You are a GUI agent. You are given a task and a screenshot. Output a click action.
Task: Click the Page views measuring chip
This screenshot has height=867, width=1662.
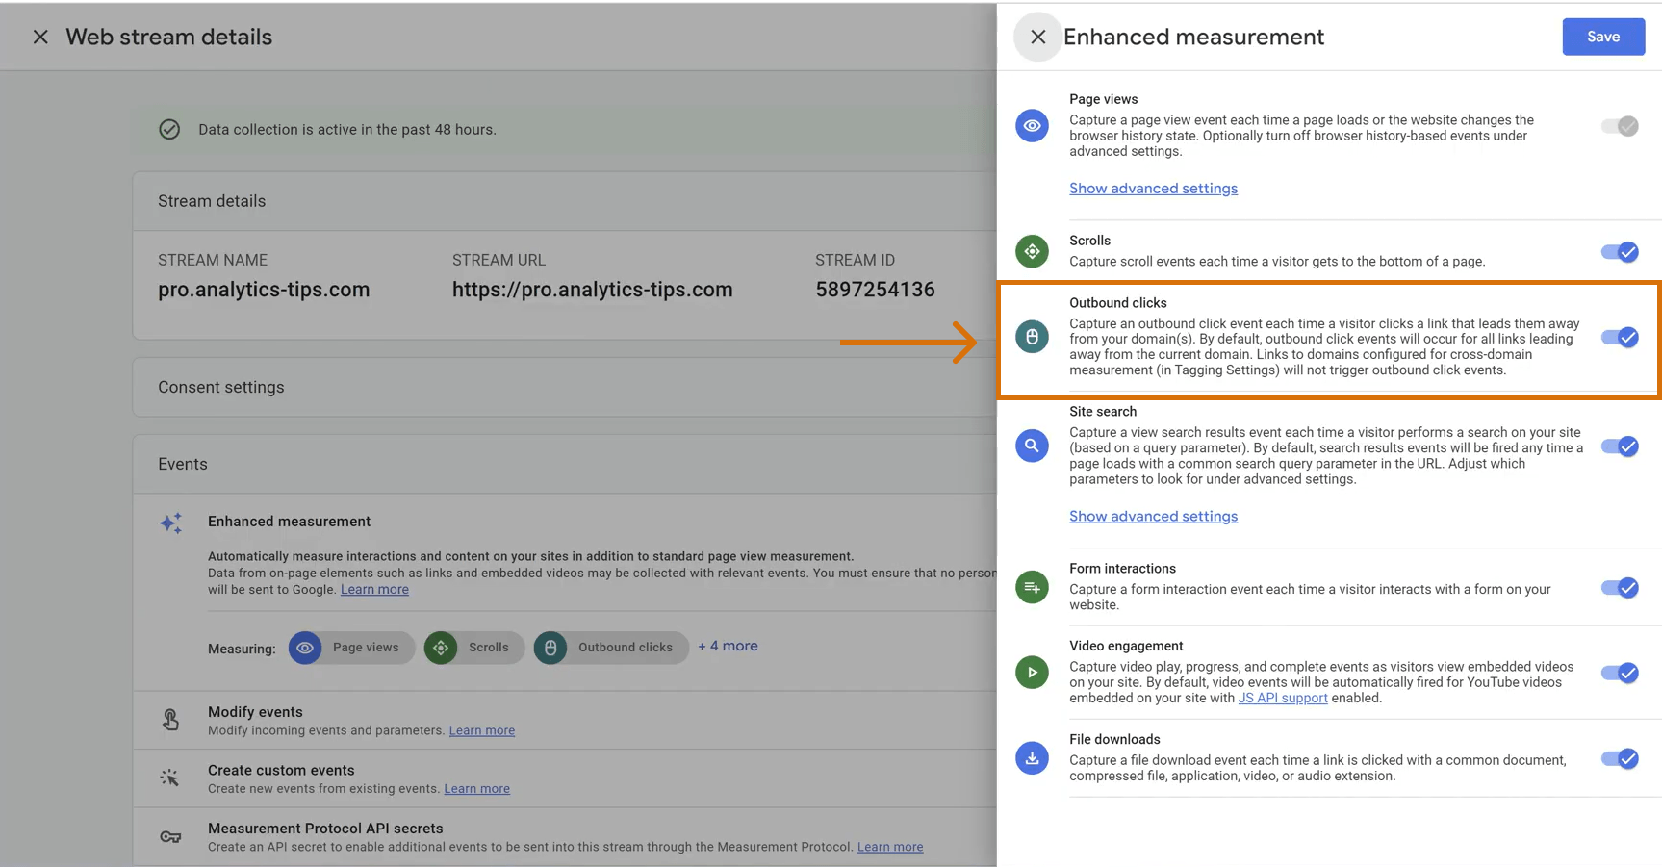pyautogui.click(x=351, y=648)
